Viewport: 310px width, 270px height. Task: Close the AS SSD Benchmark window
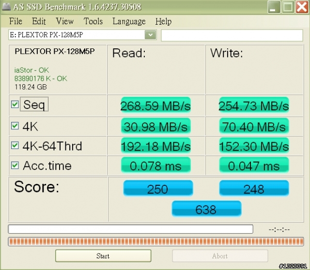pos(302,7)
